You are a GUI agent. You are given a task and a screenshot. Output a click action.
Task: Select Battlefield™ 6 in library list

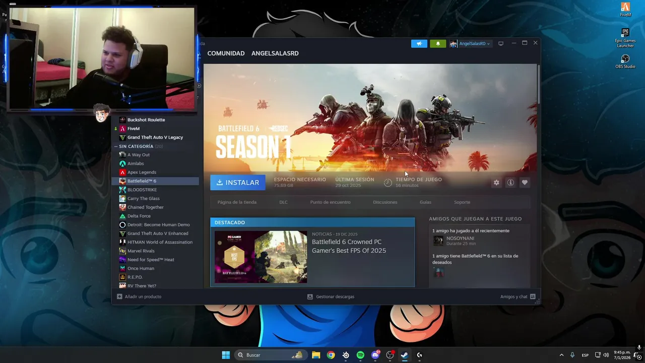coord(155,181)
